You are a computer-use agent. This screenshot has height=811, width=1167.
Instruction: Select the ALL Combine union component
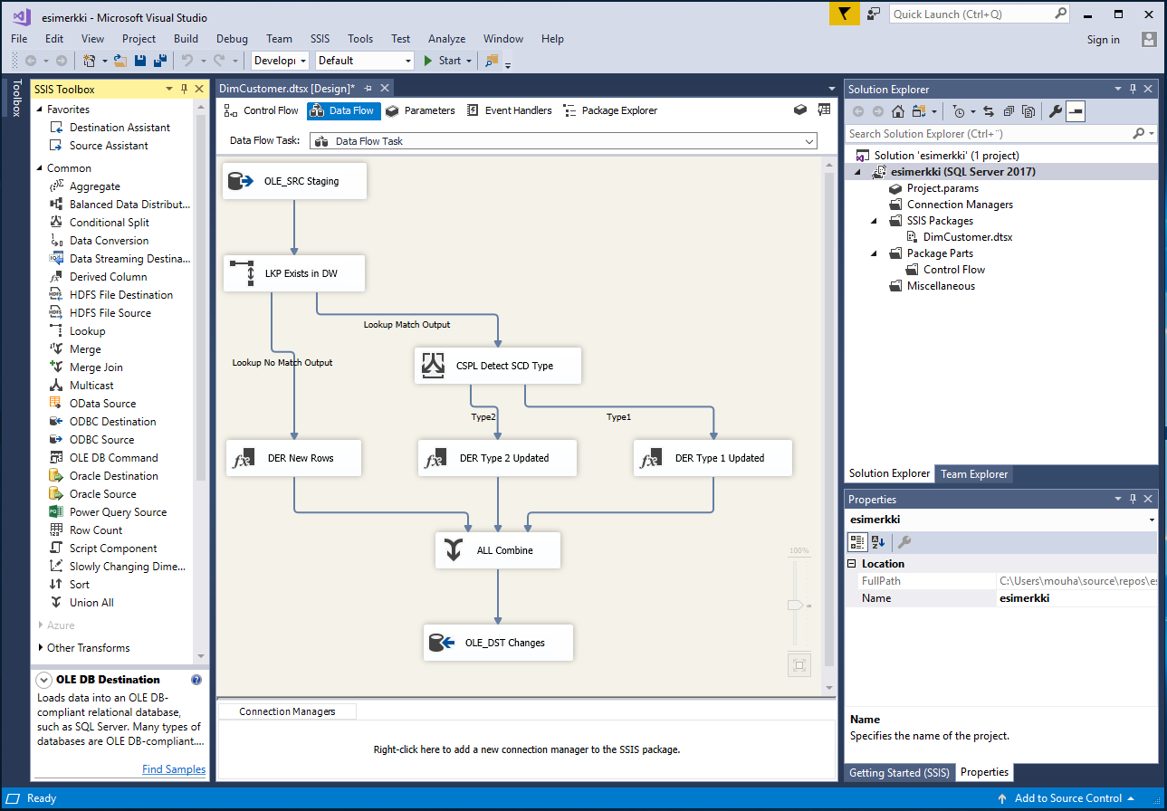click(x=498, y=550)
